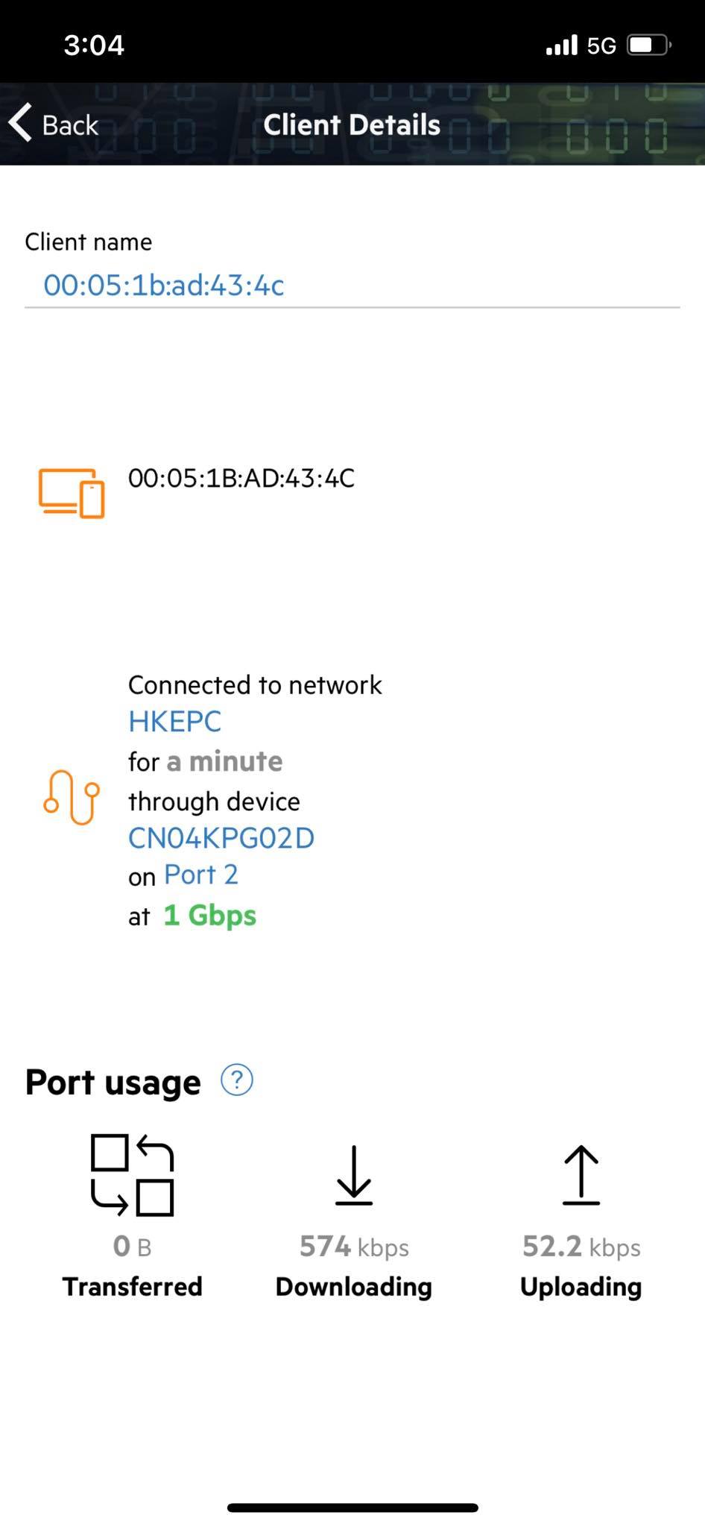Tap the orange wired connection cable icon

coord(72,796)
